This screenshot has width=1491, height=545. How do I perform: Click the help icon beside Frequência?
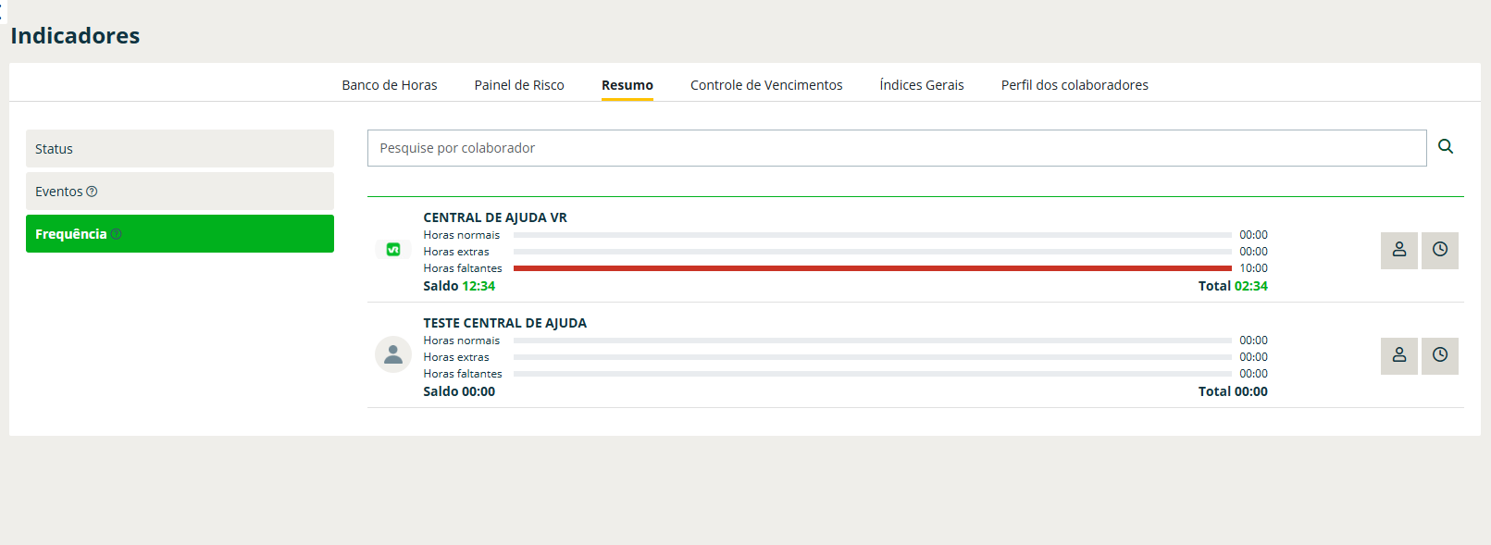tap(117, 234)
